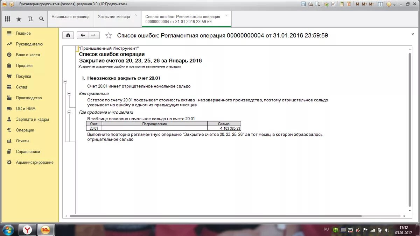
Task: Open the calendar icon in title bar
Action: [349, 4]
